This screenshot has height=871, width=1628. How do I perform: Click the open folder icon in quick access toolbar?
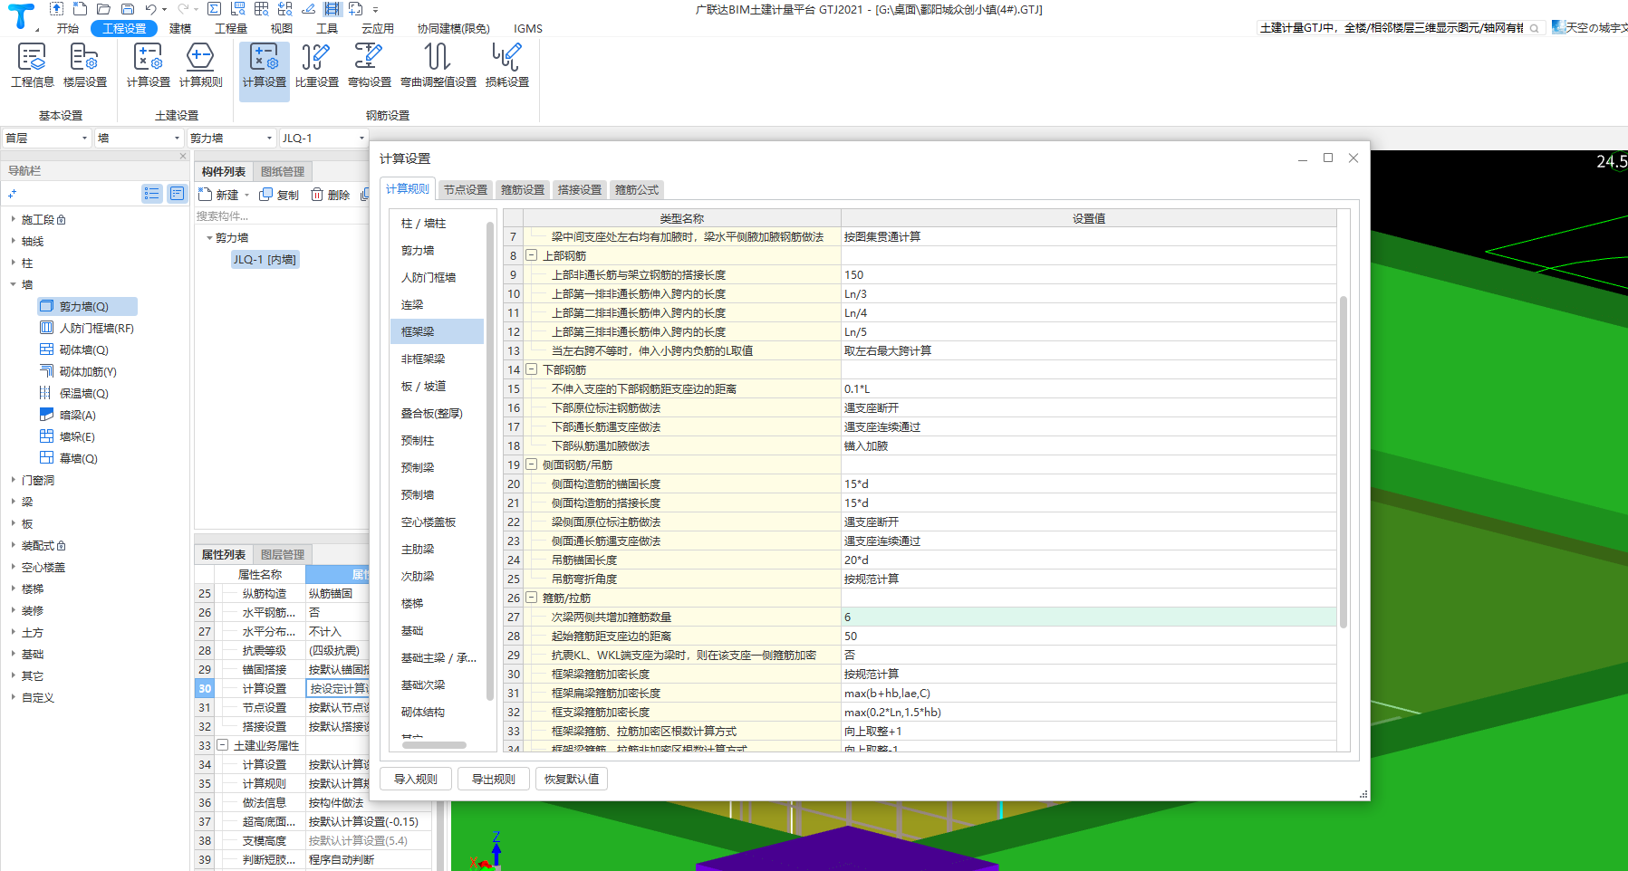tap(104, 9)
